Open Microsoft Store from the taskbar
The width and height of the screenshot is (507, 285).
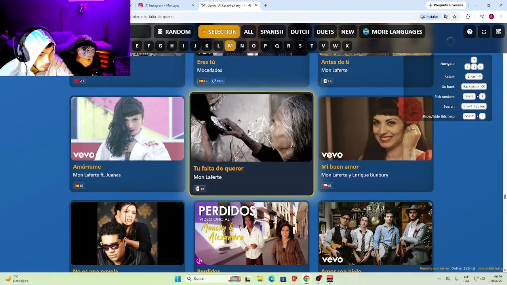283,279
